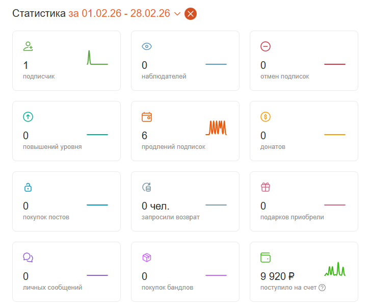Click the red minus cancellations icon
The image size is (371, 308).
point(266,46)
